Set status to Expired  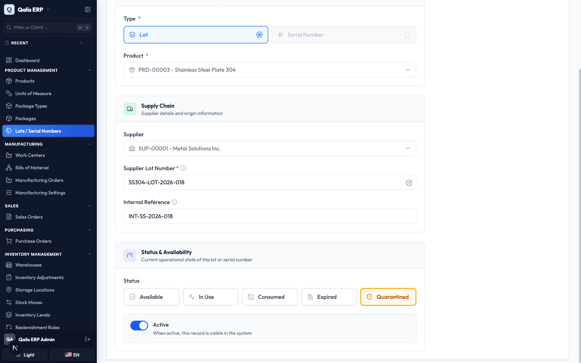point(329,297)
